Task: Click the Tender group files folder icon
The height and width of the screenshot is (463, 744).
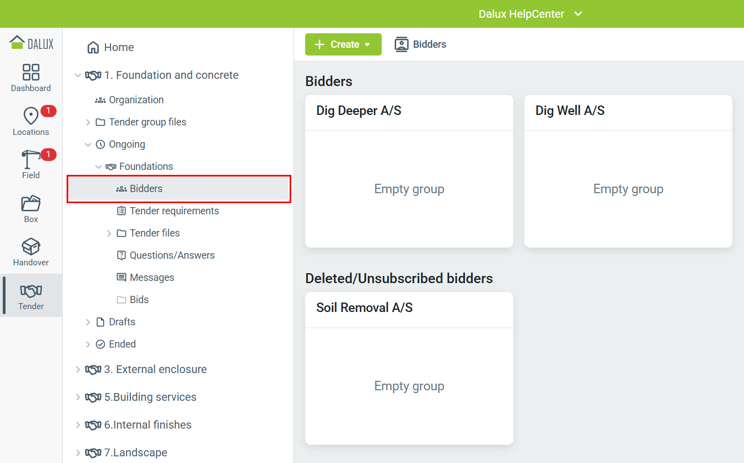Action: tap(100, 122)
